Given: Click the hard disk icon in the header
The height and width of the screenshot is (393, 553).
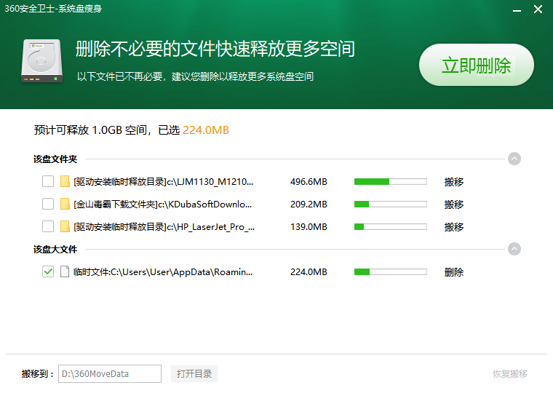Looking at the screenshot, I should 41,61.
